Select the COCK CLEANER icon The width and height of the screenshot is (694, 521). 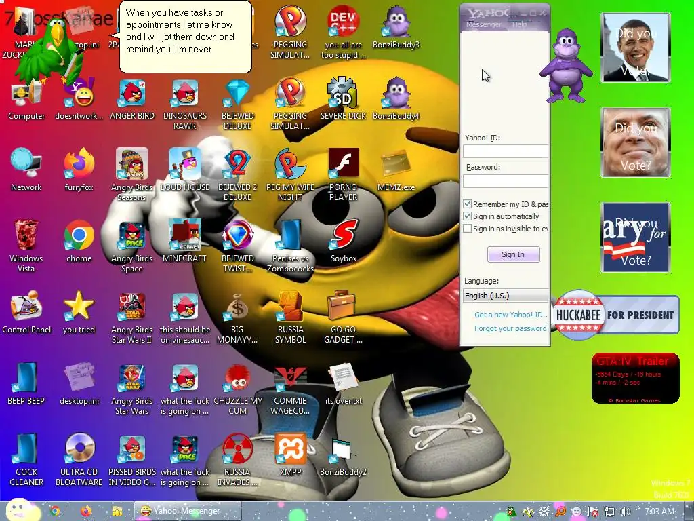point(26,449)
